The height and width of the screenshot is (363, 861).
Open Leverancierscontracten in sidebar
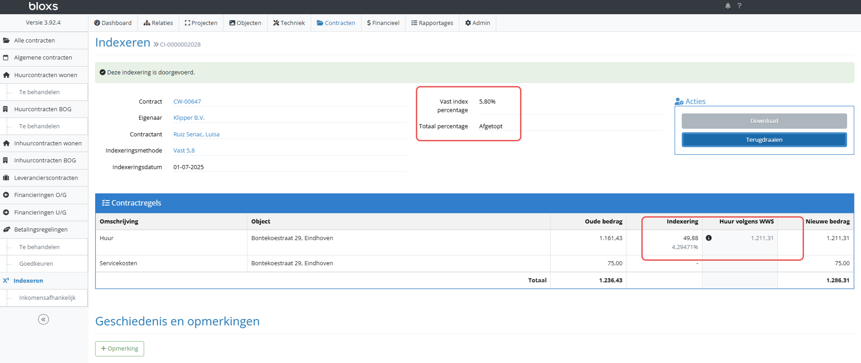44,177
